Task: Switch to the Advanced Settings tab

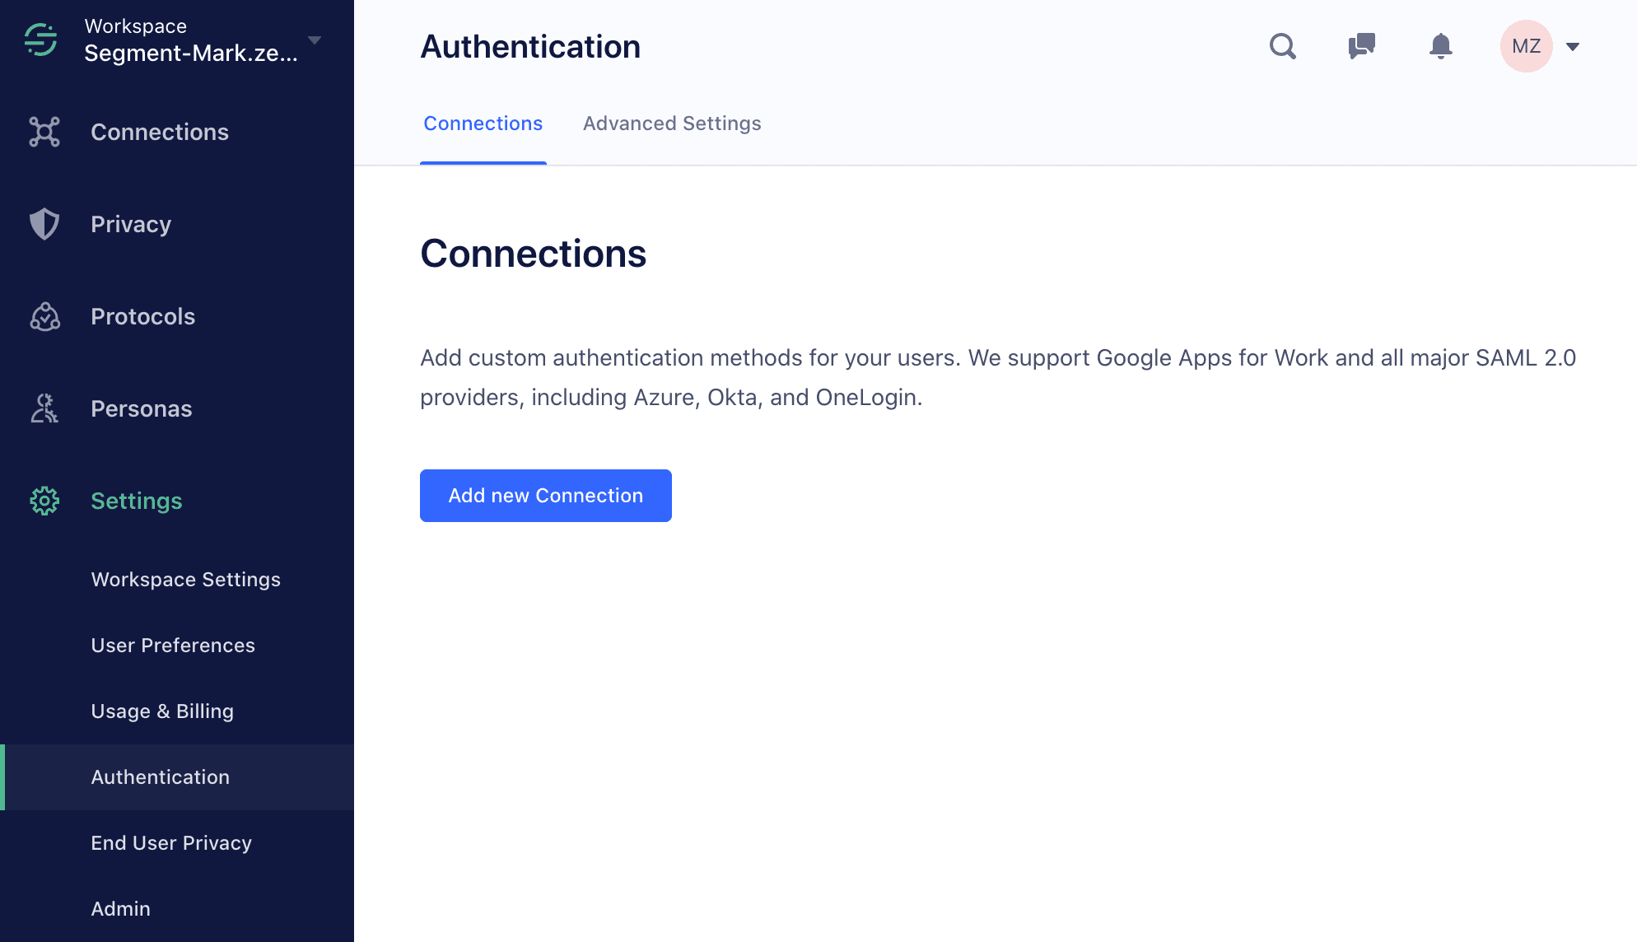Action: (672, 123)
